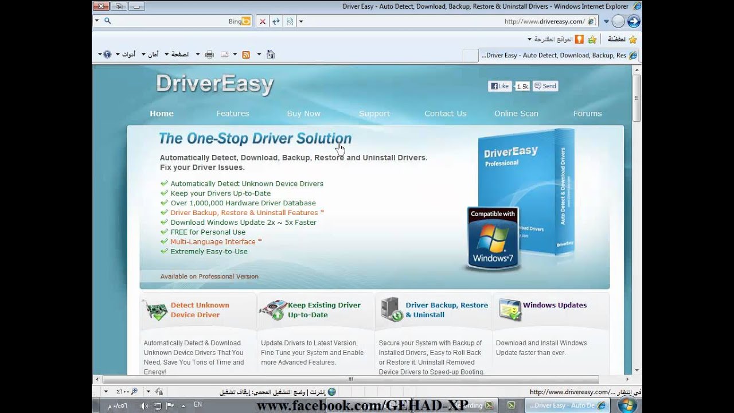Open a new blank tab
Image resolution: width=734 pixels, height=413 pixels.
point(470,56)
